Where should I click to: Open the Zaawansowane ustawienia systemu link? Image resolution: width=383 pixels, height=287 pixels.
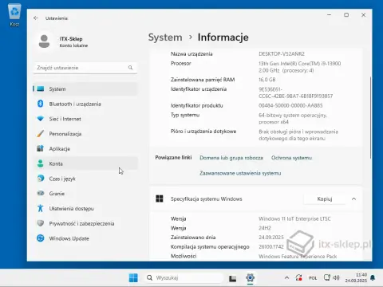[x=240, y=173]
